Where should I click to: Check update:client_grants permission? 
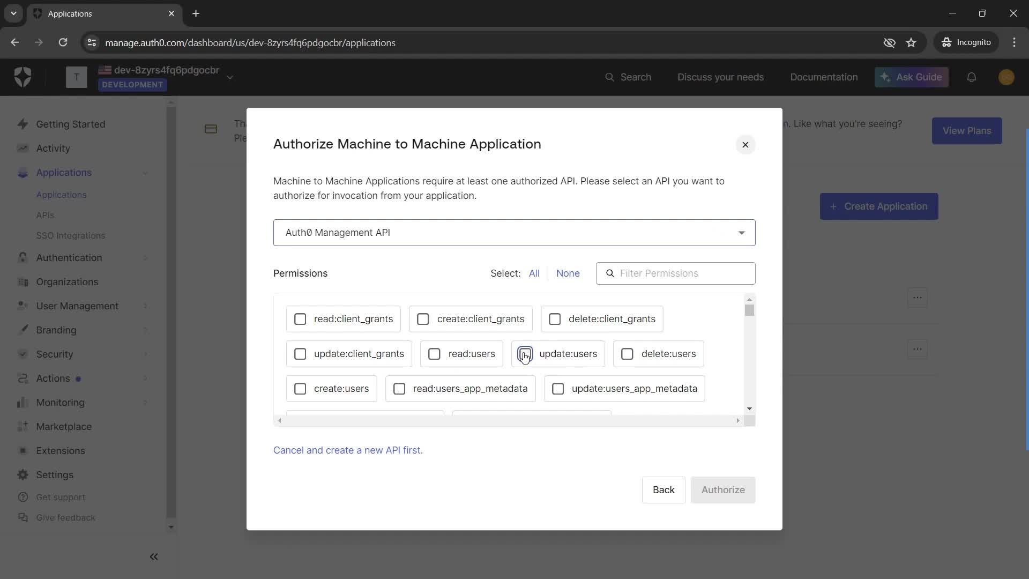(300, 354)
